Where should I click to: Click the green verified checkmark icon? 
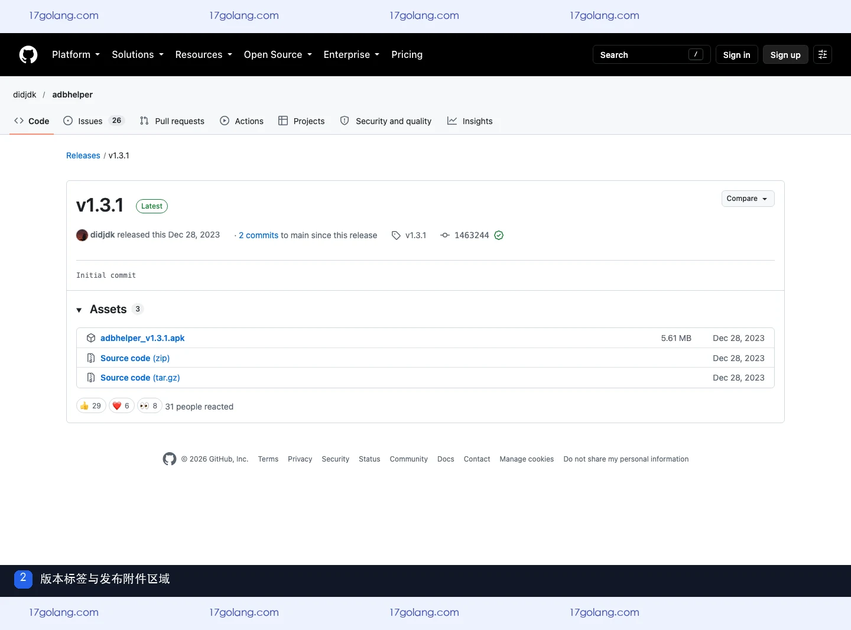[499, 235]
